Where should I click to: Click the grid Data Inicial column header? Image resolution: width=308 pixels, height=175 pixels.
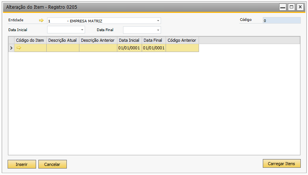click(130, 40)
